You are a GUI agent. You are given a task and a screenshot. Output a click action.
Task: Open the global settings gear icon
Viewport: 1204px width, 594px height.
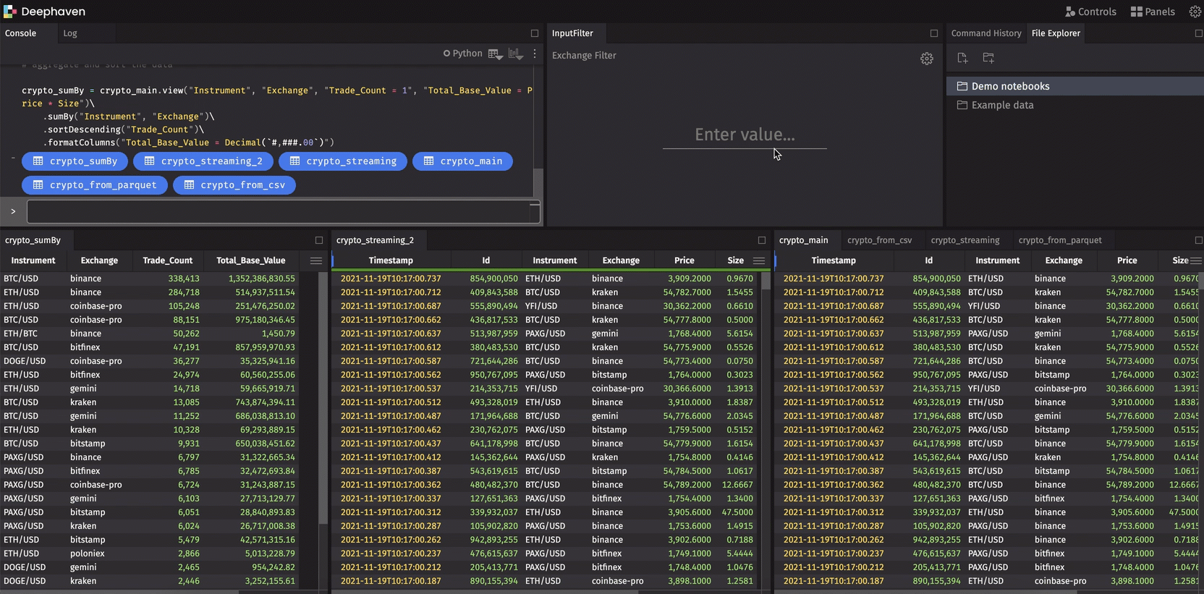pos(1195,12)
